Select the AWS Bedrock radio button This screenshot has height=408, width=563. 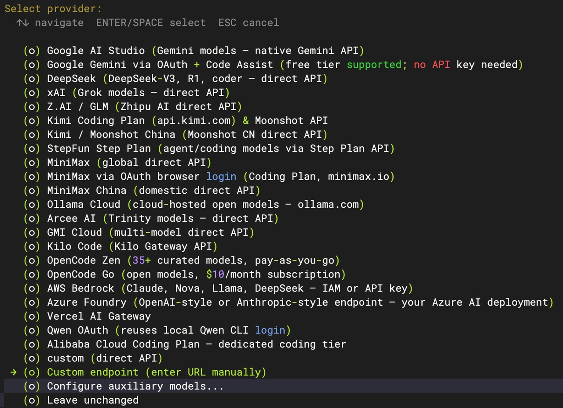click(x=32, y=289)
